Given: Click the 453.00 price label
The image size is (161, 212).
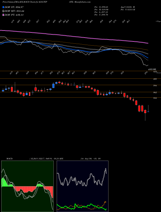Looking at the screenshot, I should pyautogui.click(x=152, y=69).
